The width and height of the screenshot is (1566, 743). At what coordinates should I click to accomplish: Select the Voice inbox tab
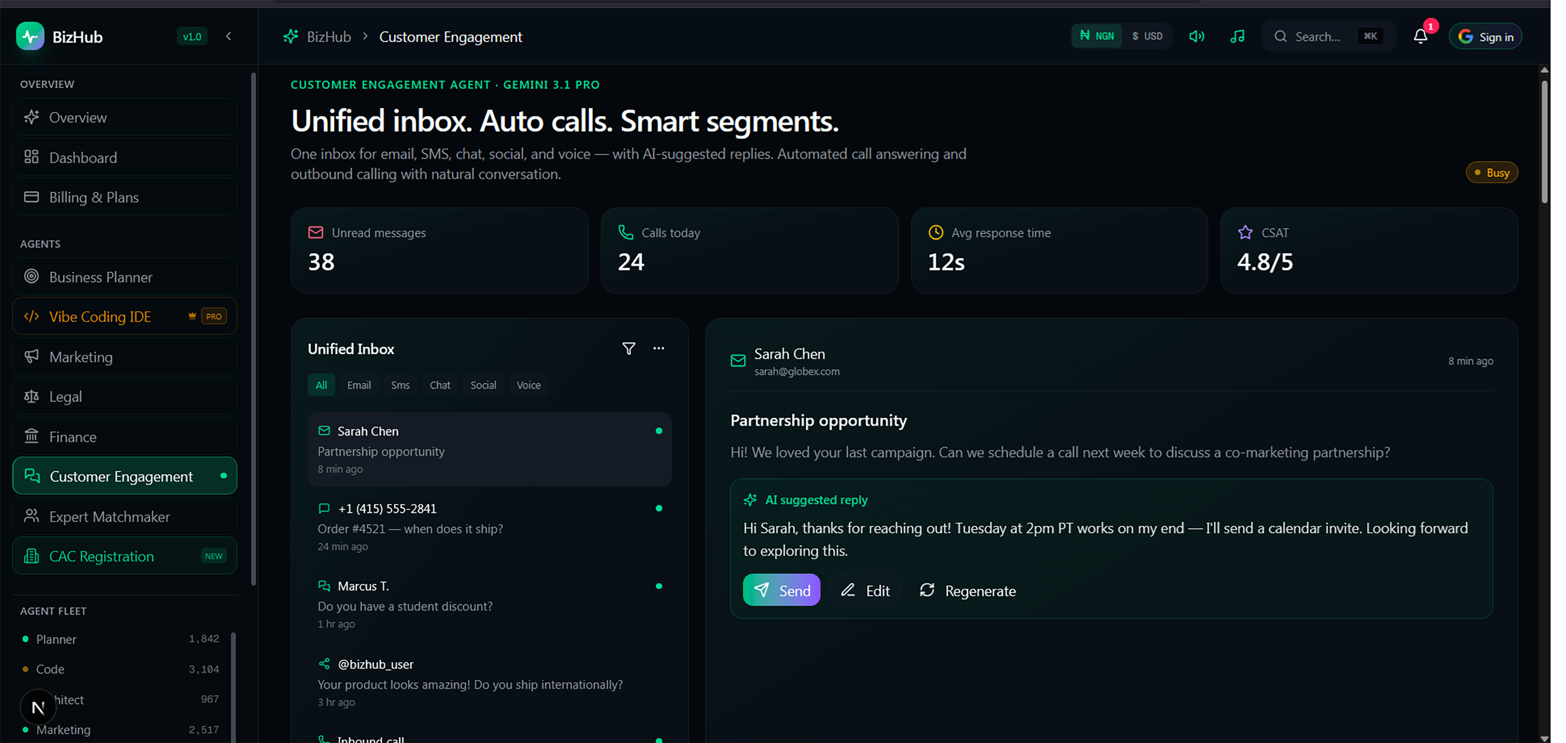[528, 385]
